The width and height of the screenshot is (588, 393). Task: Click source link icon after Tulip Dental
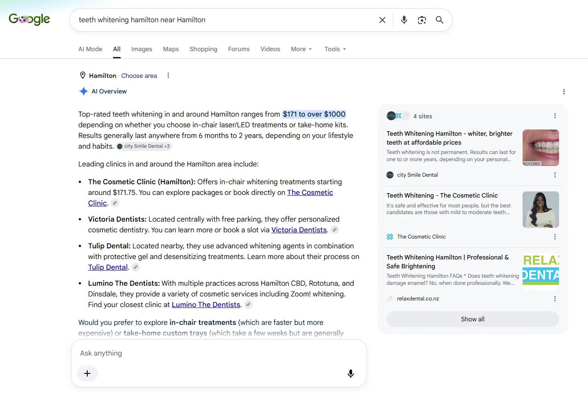(136, 267)
